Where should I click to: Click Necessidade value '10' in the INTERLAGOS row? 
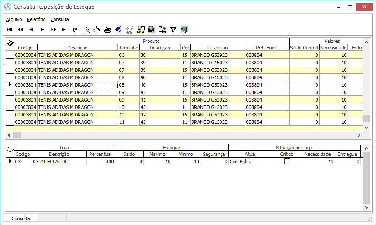318,162
